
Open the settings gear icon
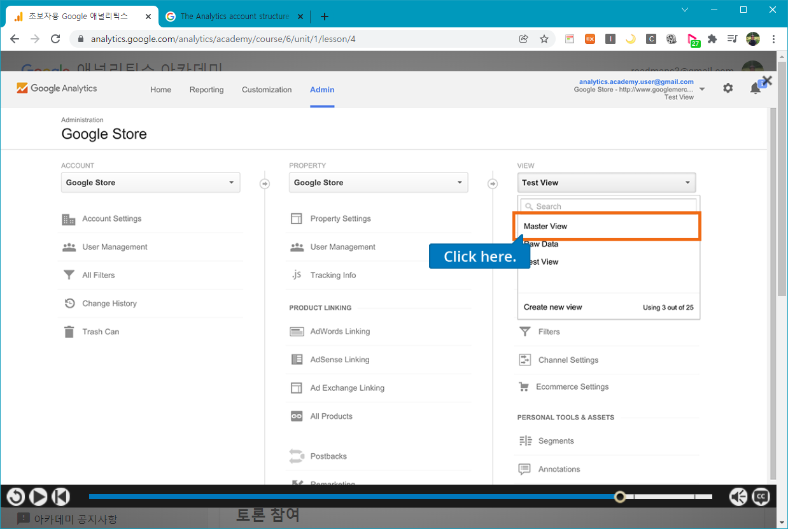coord(728,88)
